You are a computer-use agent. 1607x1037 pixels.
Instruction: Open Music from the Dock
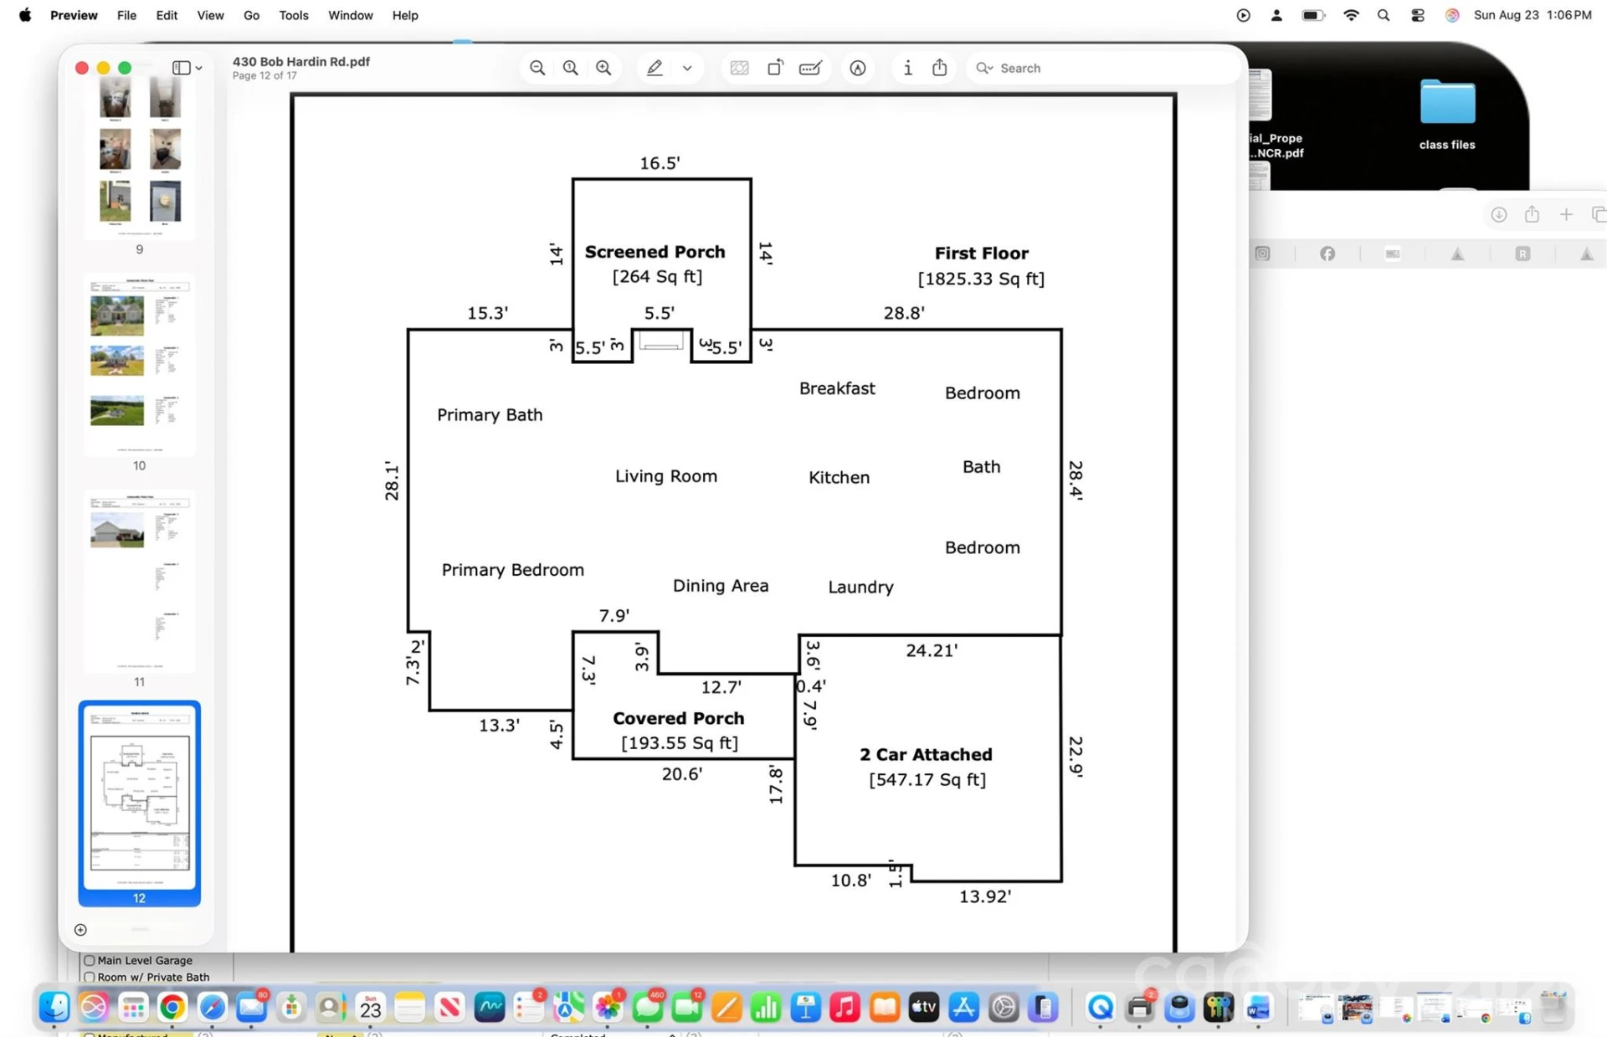845,1007
